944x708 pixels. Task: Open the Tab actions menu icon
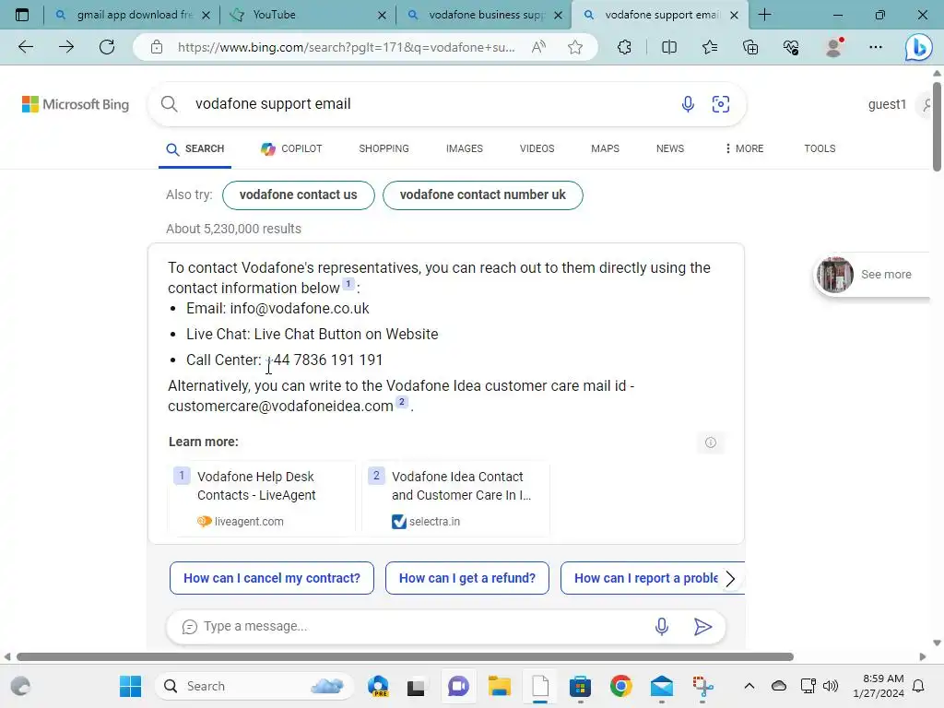(x=22, y=15)
